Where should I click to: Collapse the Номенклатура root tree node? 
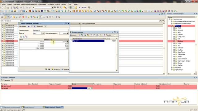click(169, 19)
